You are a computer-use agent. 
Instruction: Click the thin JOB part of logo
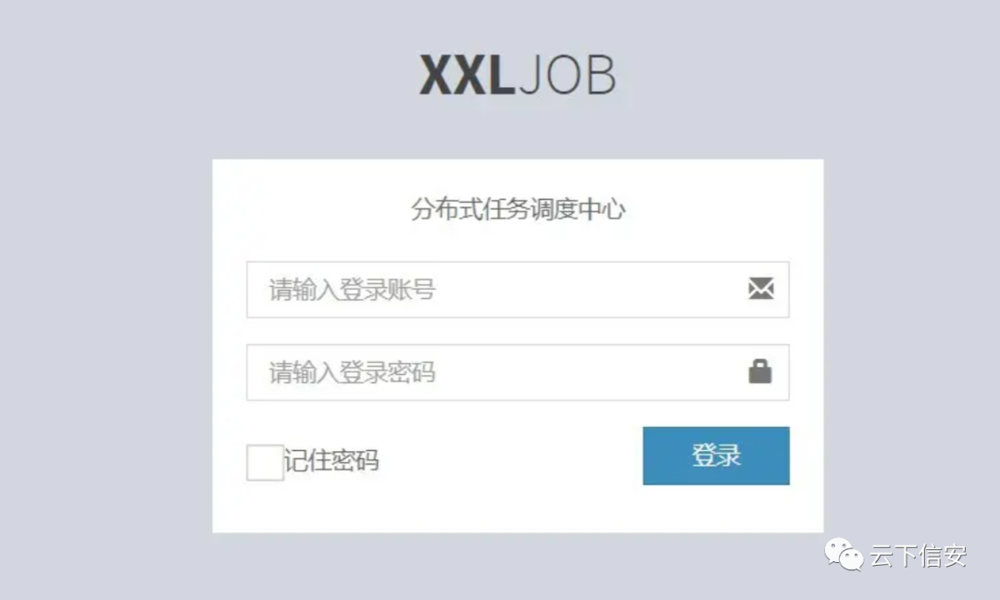[568, 75]
